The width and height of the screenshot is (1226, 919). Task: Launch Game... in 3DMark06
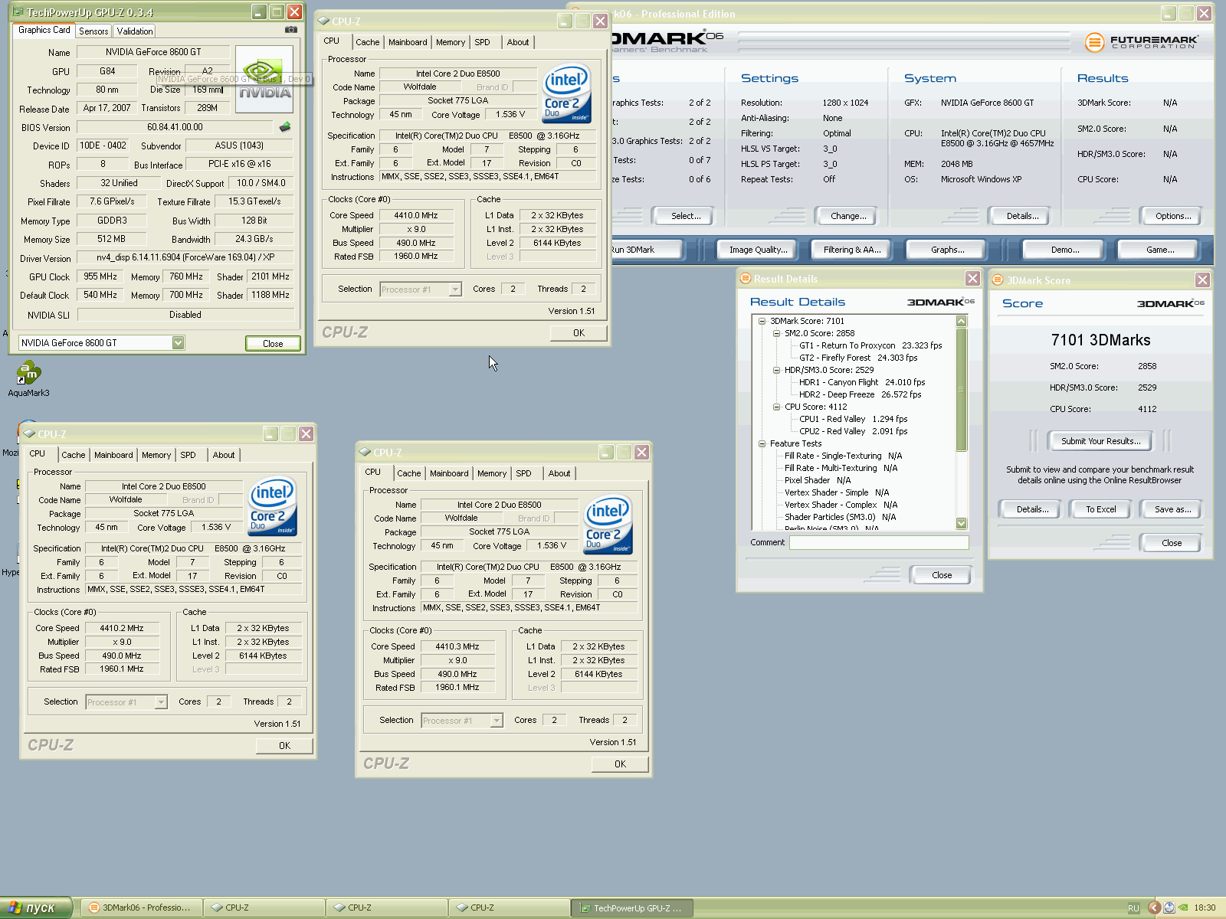click(1160, 250)
